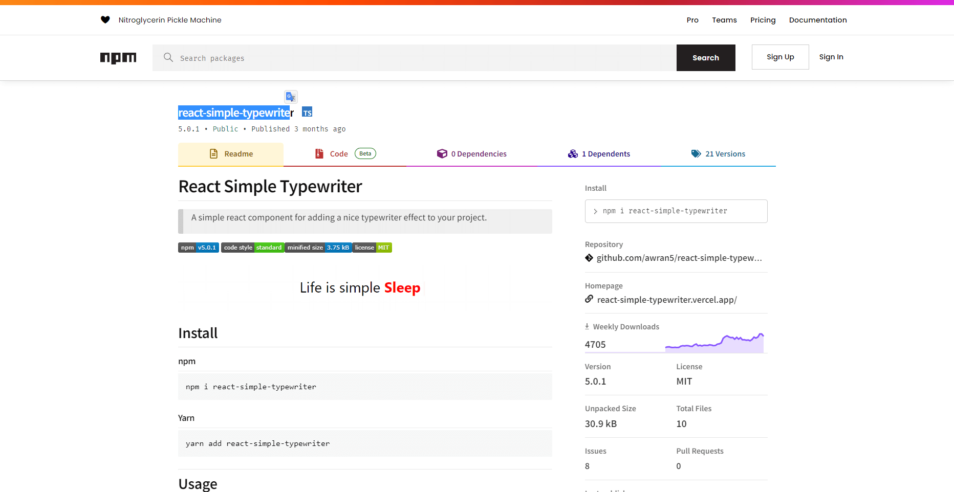The width and height of the screenshot is (954, 492).
Task: Click the react-simple-typewriter package title
Action: tap(236, 113)
